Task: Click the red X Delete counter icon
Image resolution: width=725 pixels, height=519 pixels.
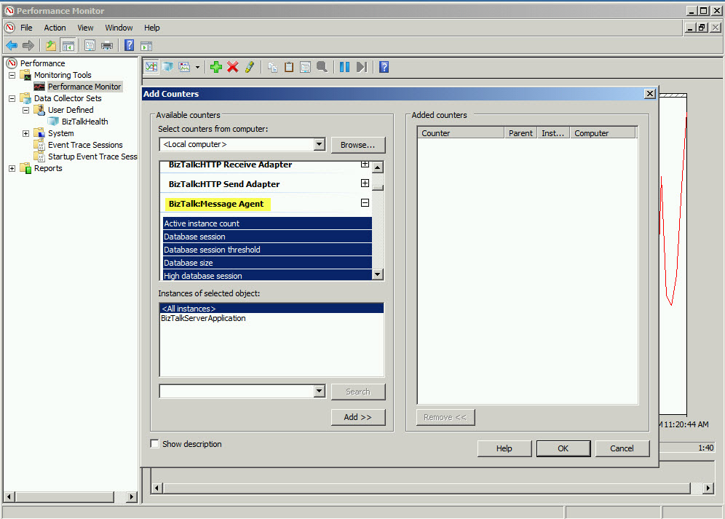Action: pos(233,67)
